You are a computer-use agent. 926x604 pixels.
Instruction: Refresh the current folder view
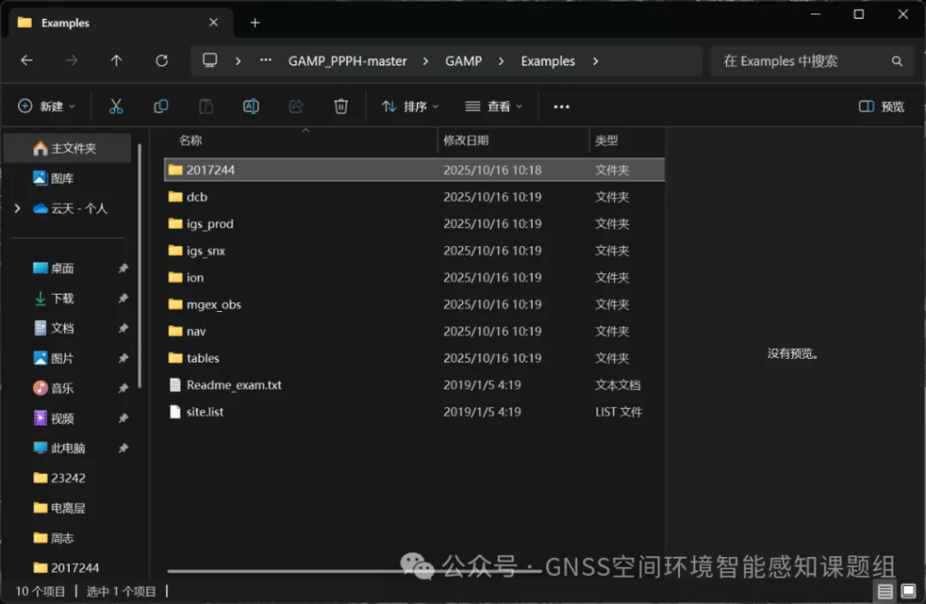162,61
